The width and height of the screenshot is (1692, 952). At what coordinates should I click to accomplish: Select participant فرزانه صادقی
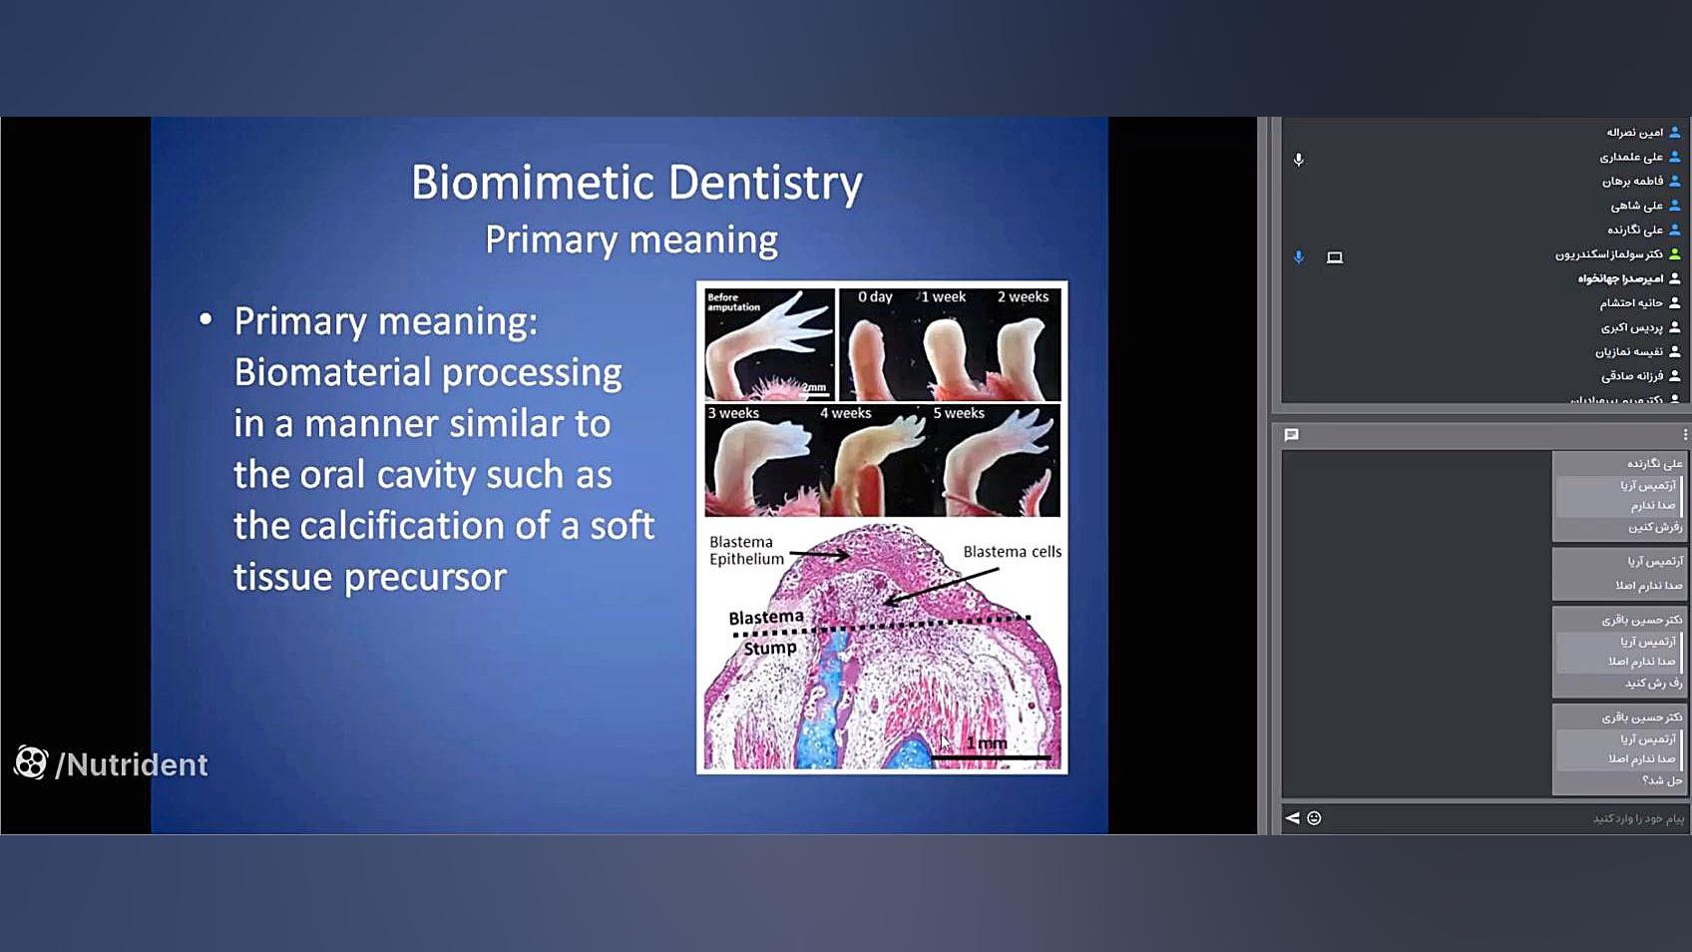tap(1632, 376)
